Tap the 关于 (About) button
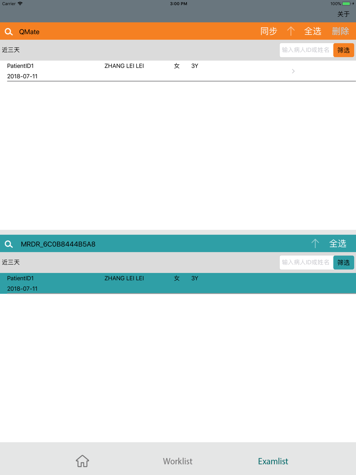The width and height of the screenshot is (356, 475). [x=344, y=14]
